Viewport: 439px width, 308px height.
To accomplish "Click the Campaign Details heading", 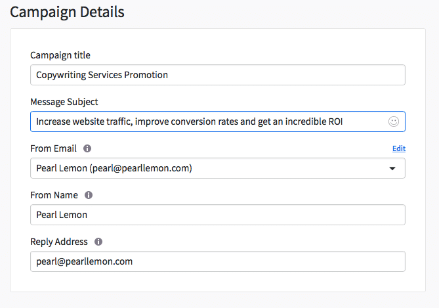I will tap(67, 12).
